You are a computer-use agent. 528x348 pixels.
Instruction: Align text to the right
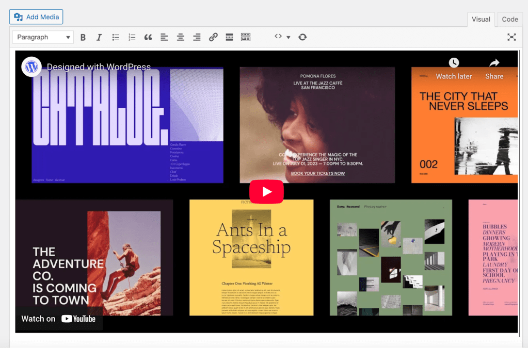coord(196,37)
